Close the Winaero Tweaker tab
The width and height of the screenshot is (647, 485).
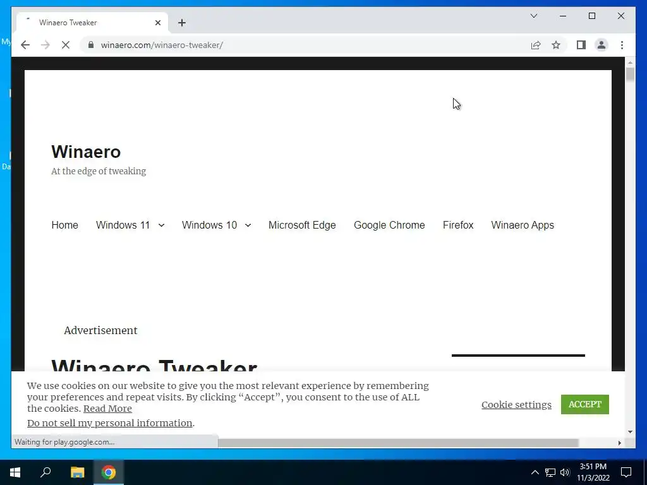coord(157,23)
